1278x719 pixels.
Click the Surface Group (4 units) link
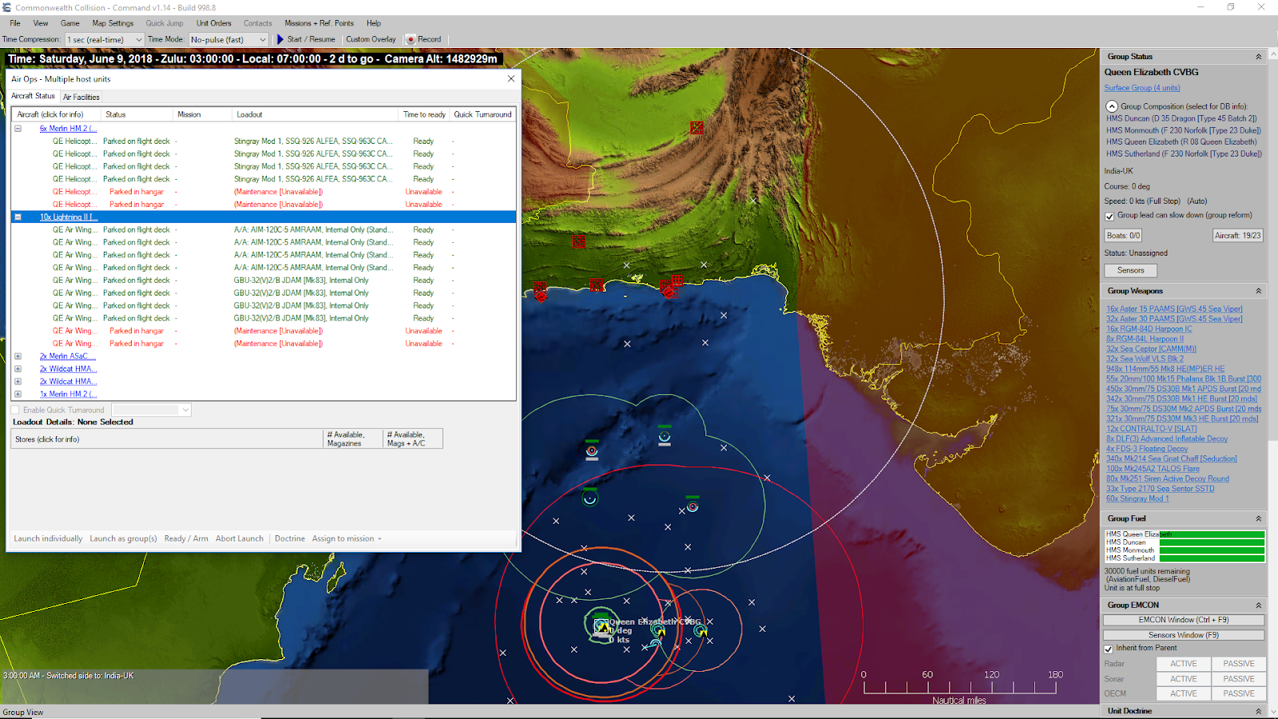point(1142,88)
